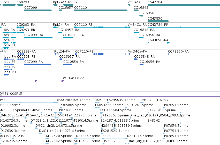Open the CG9293-RA transcript label
Screen dimensions: 220x145
coord(26,25)
